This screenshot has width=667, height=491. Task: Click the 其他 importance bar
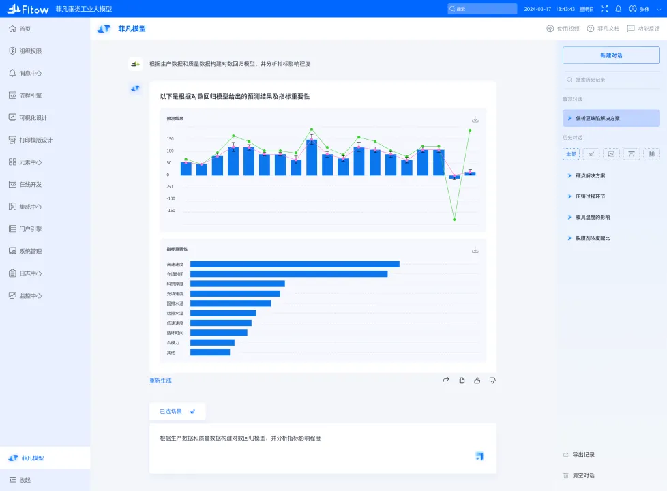[x=210, y=353]
